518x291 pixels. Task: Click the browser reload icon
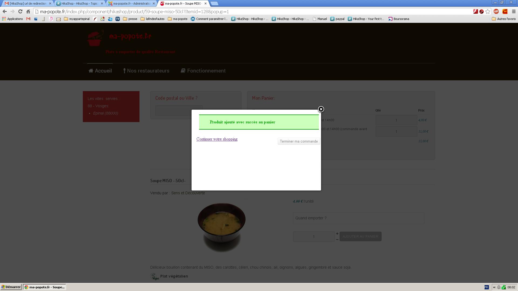[x=20, y=12]
